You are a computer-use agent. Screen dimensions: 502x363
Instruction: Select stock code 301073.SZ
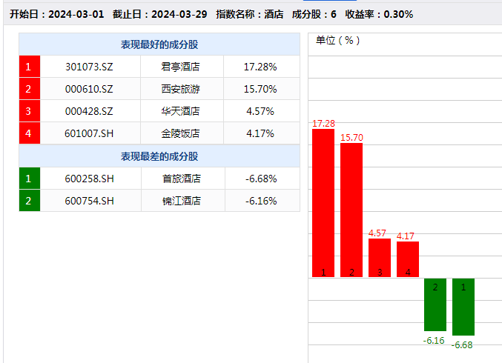tap(90, 67)
